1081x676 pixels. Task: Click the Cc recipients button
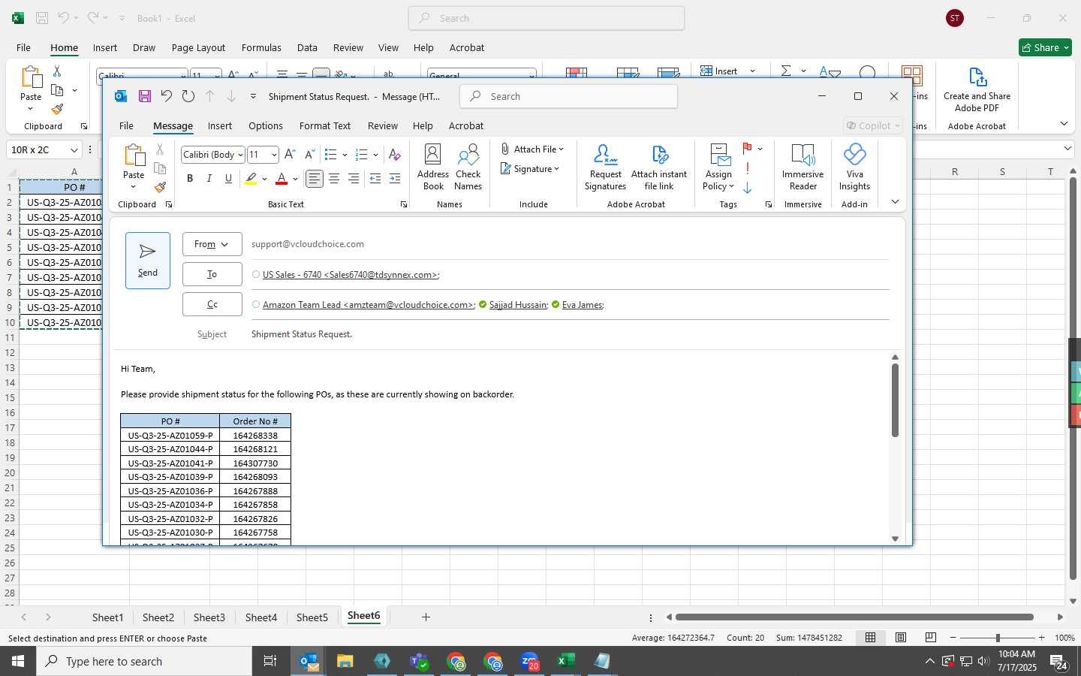pos(212,304)
